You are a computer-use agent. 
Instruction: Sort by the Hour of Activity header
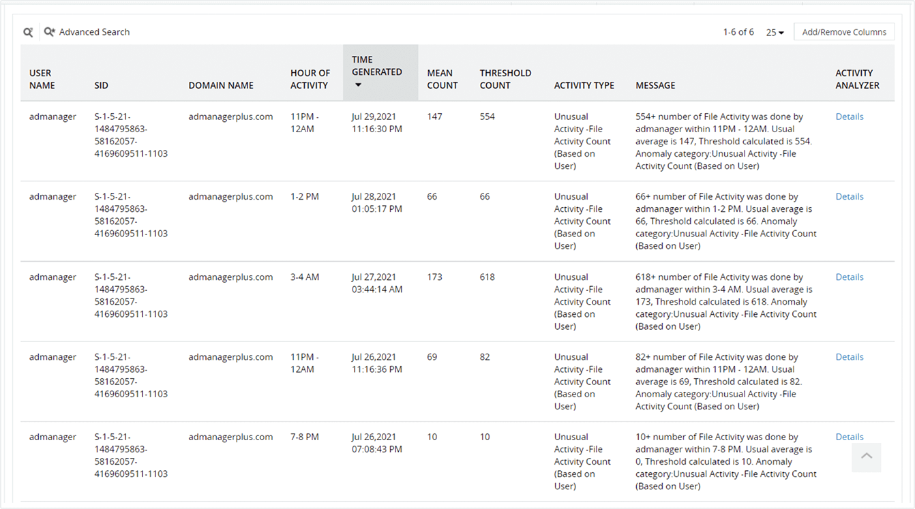pyautogui.click(x=310, y=79)
